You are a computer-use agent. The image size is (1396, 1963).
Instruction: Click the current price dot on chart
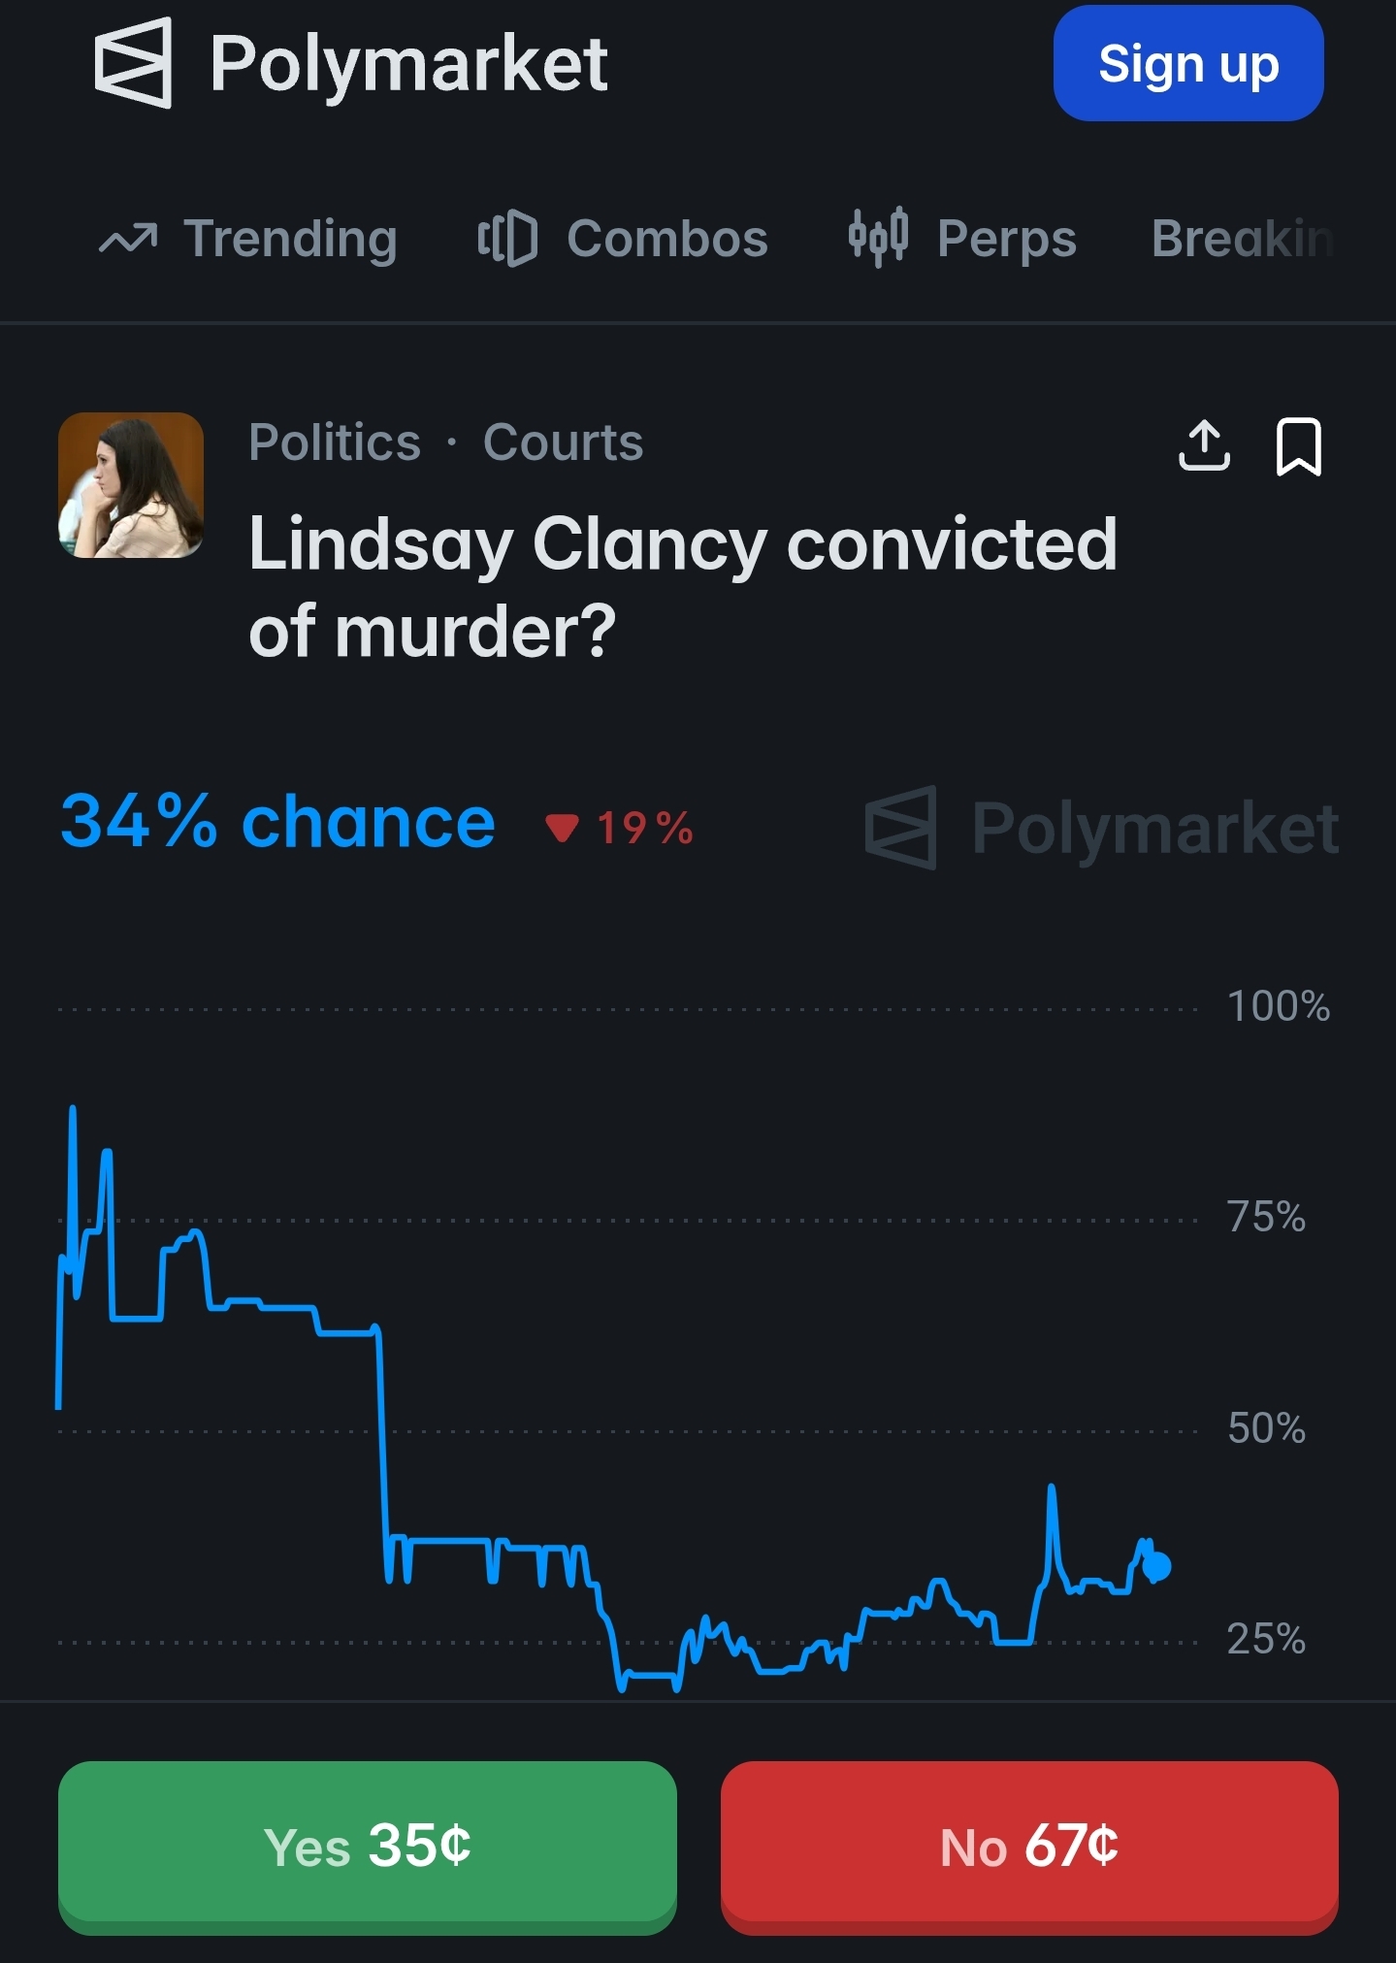click(1156, 1565)
